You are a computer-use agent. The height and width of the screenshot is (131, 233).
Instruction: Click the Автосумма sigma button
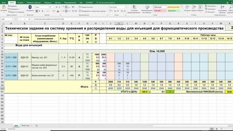point(210,6)
